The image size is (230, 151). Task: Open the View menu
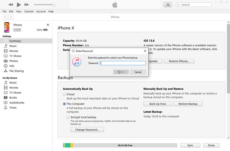point(19,11)
